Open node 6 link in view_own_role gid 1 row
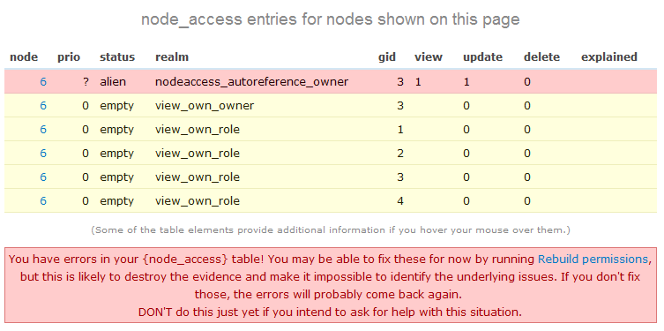Screen dimensions: 664x331 tap(43, 129)
